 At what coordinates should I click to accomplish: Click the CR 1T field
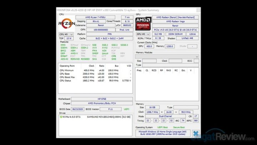pos(196,116)
